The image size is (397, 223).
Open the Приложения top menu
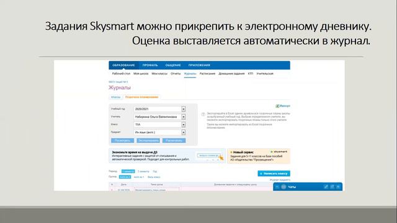(199, 65)
